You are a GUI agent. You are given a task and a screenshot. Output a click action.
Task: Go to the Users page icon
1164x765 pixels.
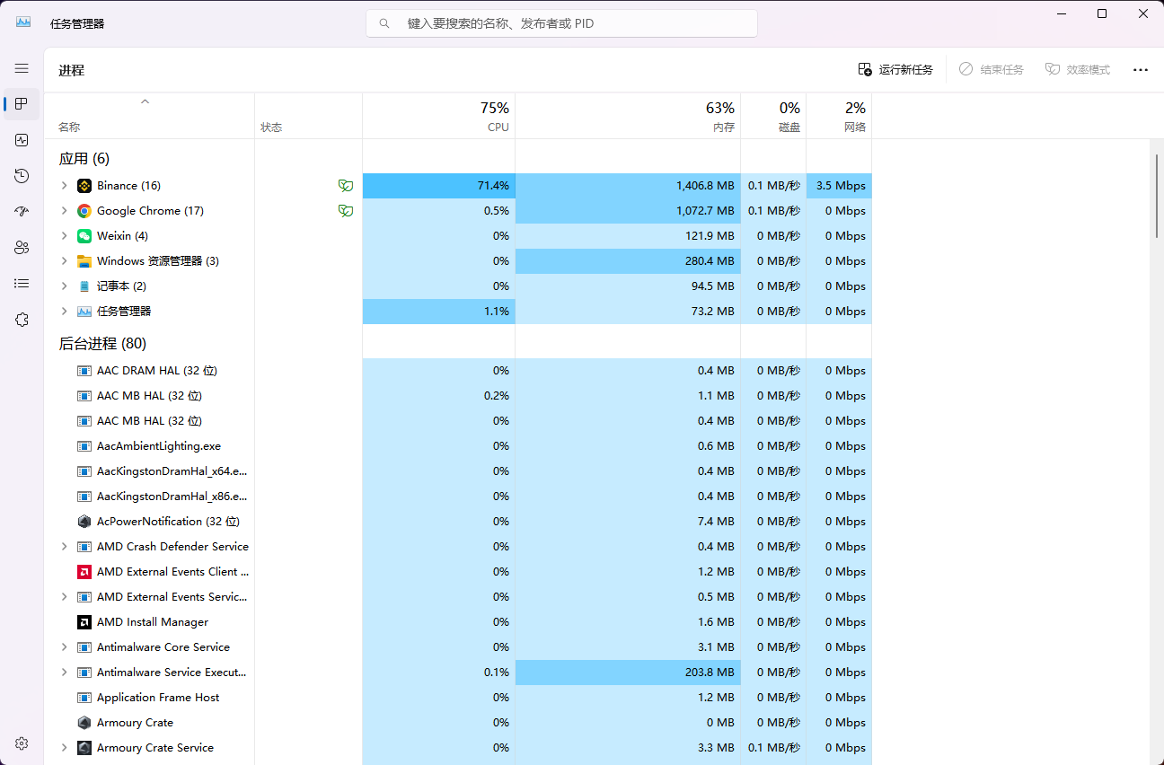tap(22, 248)
